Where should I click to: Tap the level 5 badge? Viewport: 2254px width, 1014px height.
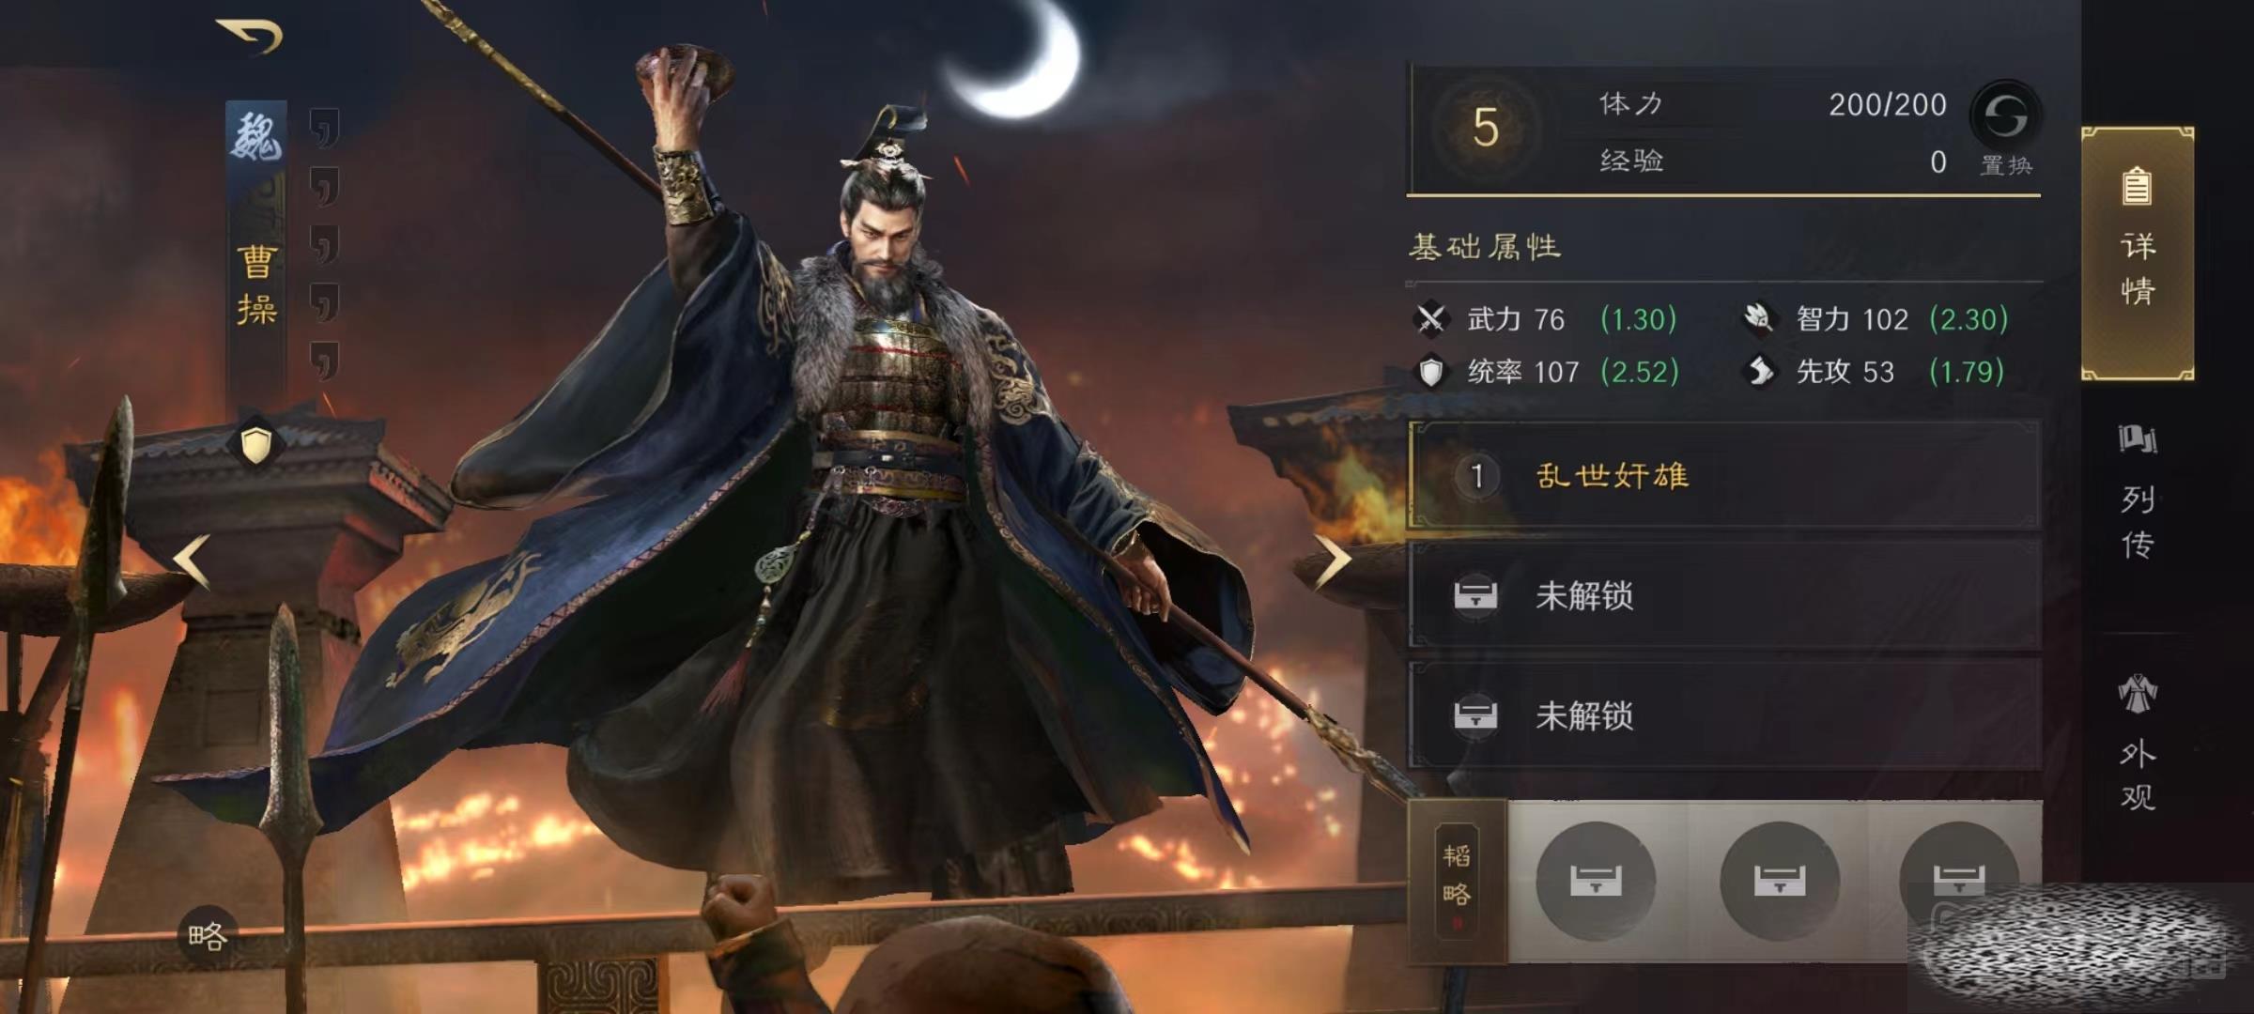click(1485, 128)
